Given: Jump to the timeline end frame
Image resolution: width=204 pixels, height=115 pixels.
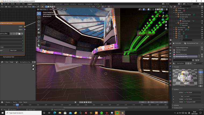Looking at the screenshot, I should pyautogui.click(x=91, y=102).
